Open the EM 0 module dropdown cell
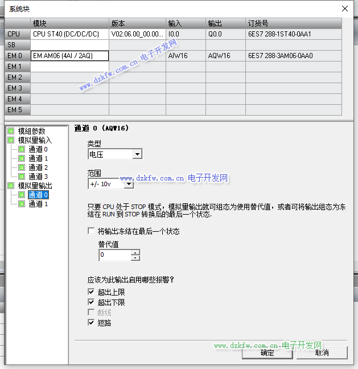 [x=69, y=56]
